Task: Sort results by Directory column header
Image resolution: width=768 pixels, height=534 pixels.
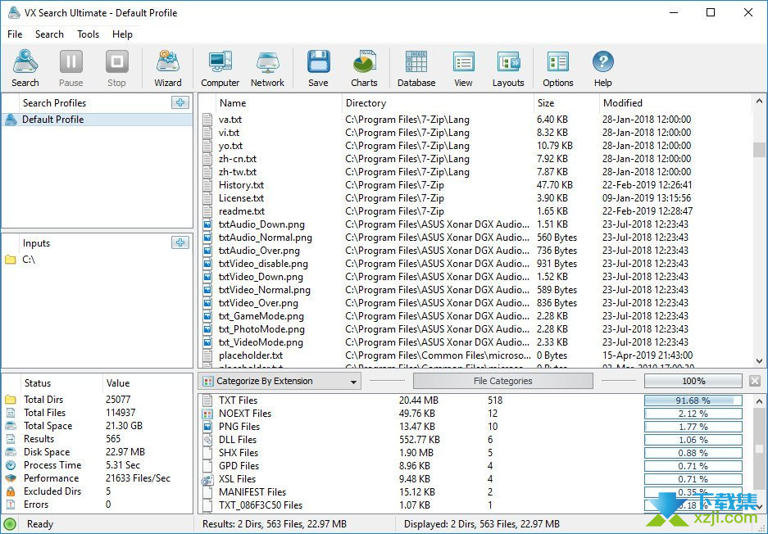Action: (438, 102)
